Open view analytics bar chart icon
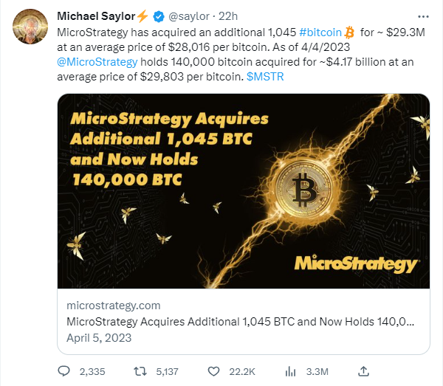Screen dimensions: 443x386 click(x=290, y=371)
